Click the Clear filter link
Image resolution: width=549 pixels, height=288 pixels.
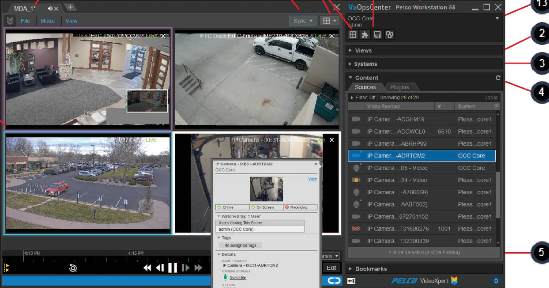pos(491,98)
